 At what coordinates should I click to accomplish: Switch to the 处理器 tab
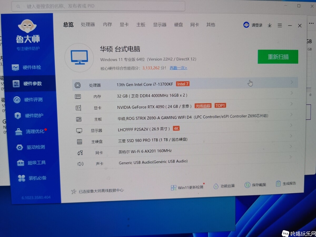(88, 24)
